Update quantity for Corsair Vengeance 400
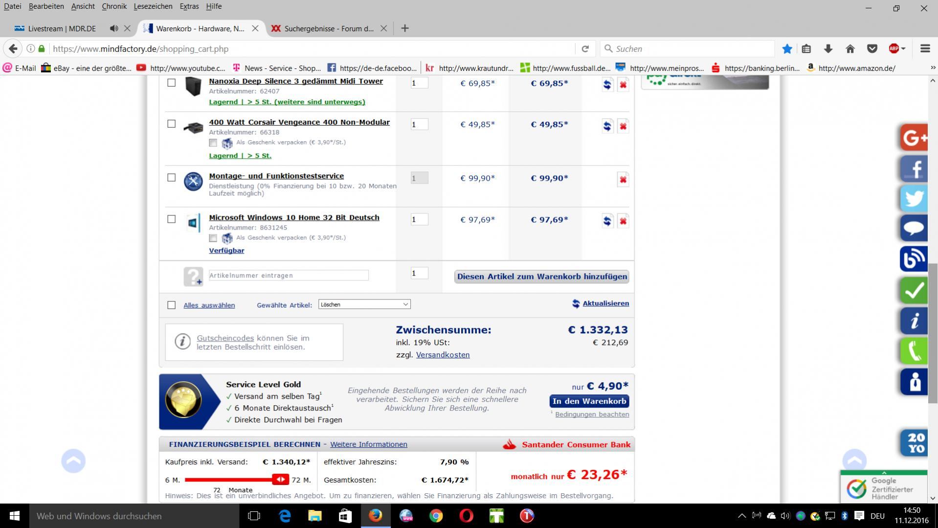The width and height of the screenshot is (938, 528). point(607,126)
